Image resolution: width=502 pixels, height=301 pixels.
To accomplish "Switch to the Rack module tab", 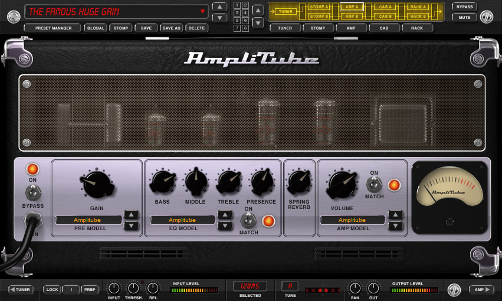I will 417,28.
